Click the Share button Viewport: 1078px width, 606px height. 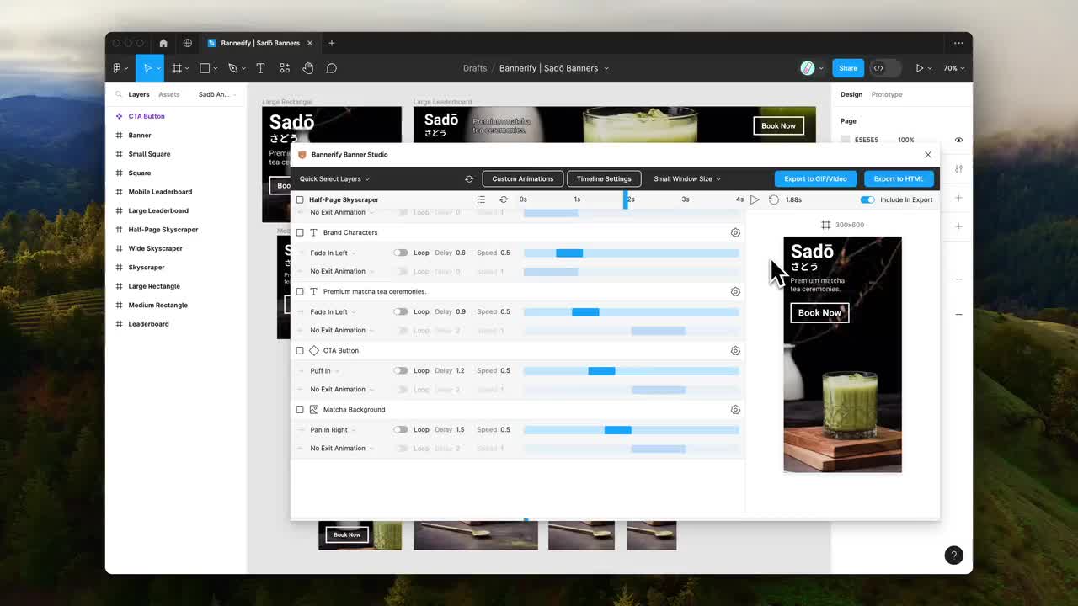click(x=848, y=68)
